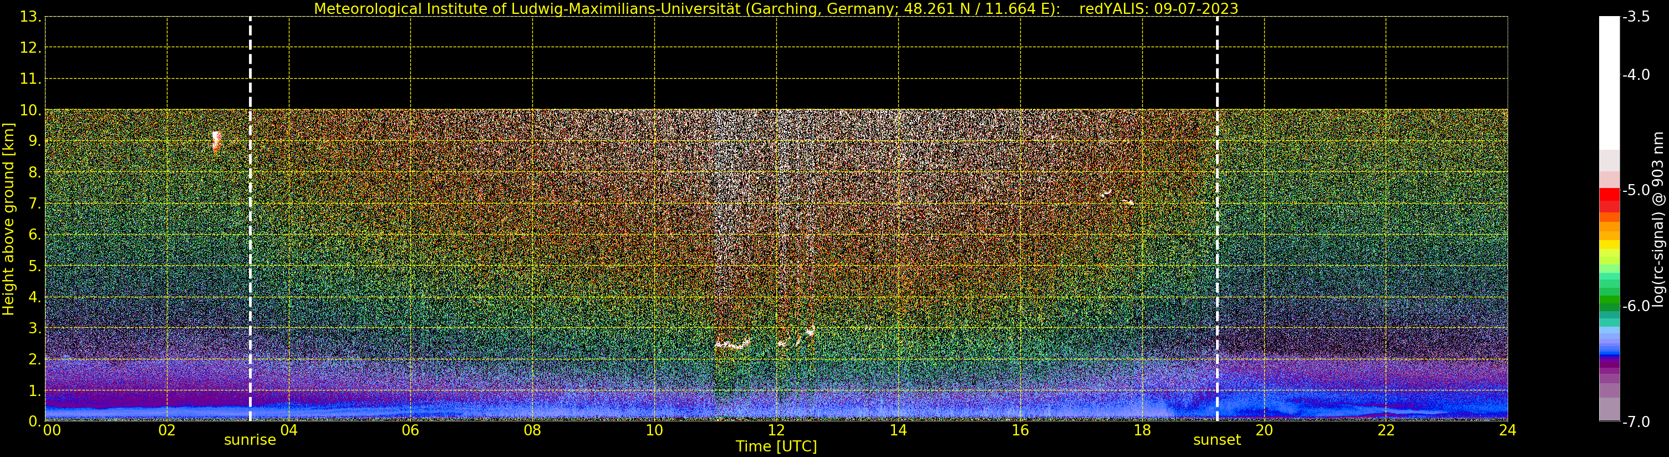Click the sunset dashed line marker

[1217, 219]
